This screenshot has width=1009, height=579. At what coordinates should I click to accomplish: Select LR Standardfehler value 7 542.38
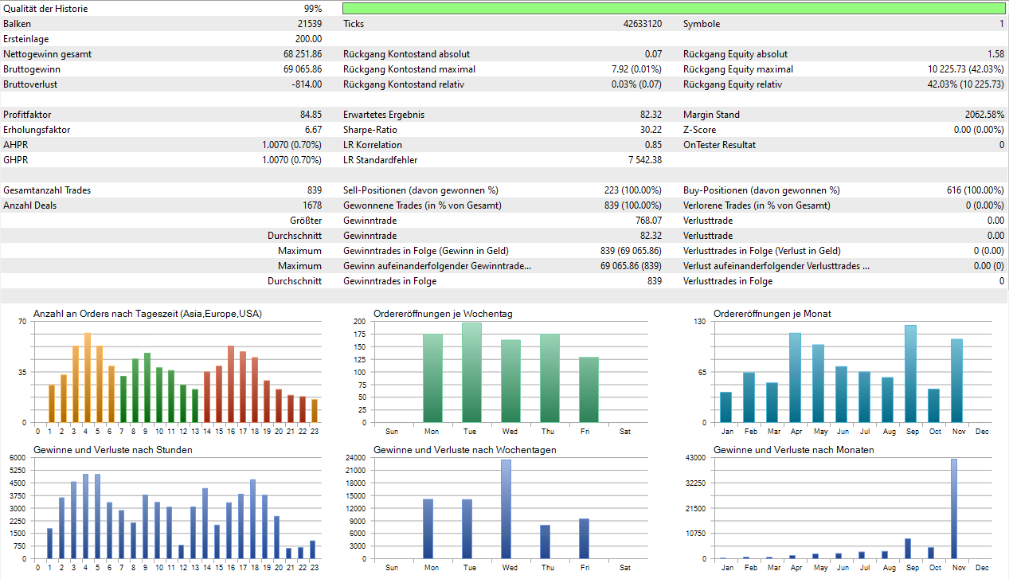tap(645, 160)
